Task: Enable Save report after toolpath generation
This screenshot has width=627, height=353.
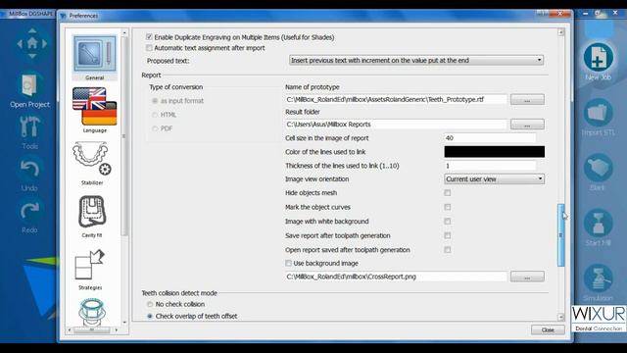Action: point(448,235)
